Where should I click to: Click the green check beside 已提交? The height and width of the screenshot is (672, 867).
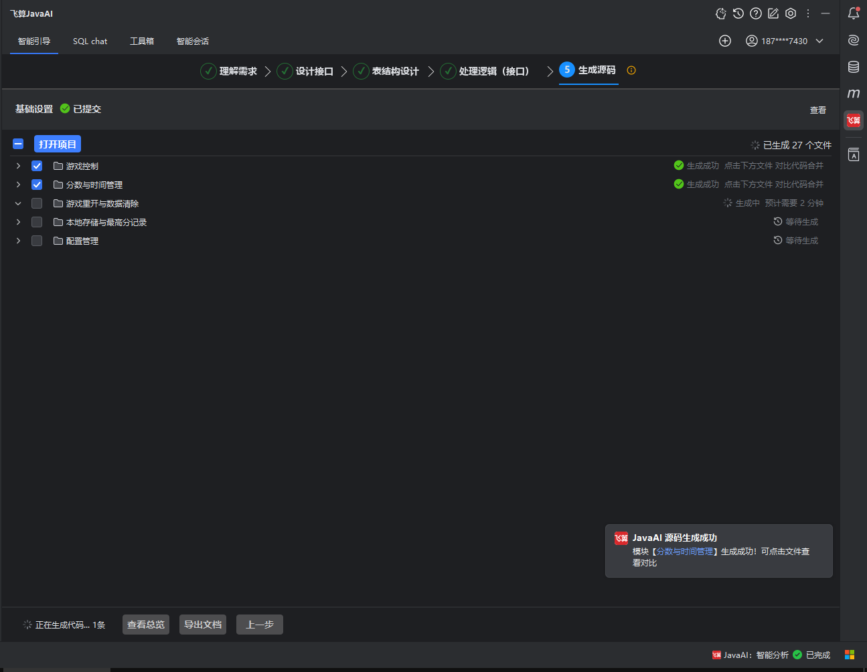65,108
